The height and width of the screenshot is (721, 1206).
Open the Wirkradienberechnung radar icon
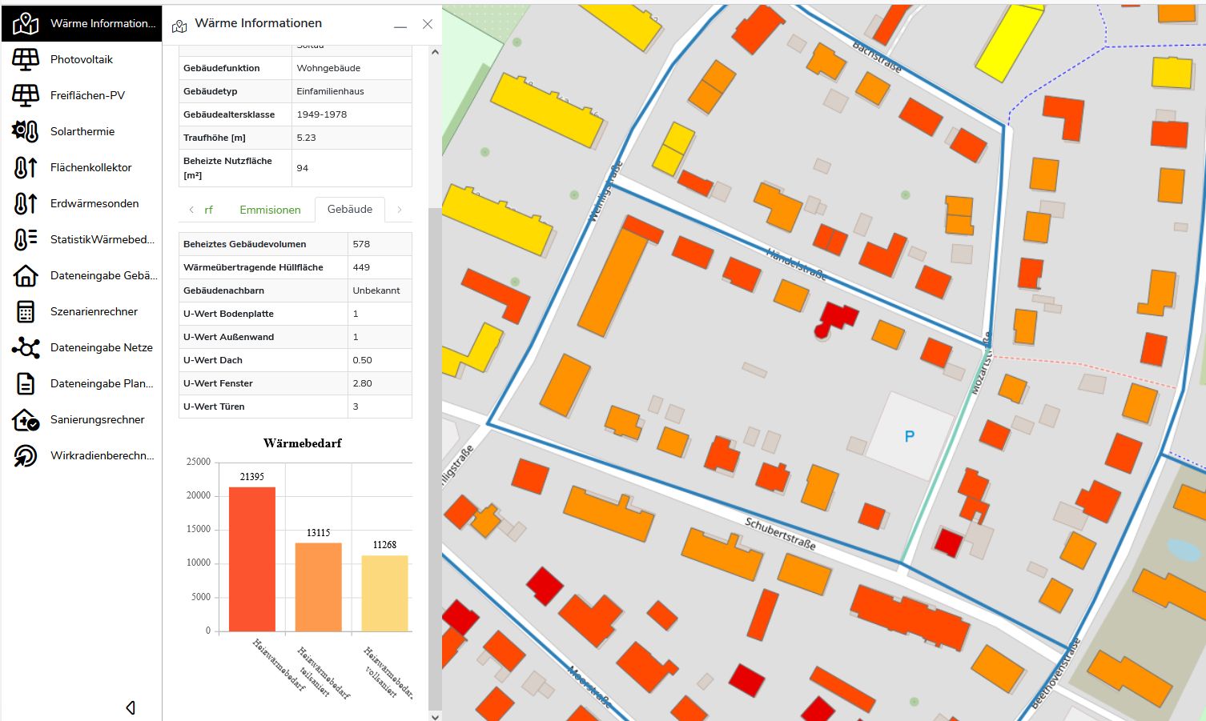[x=26, y=455]
